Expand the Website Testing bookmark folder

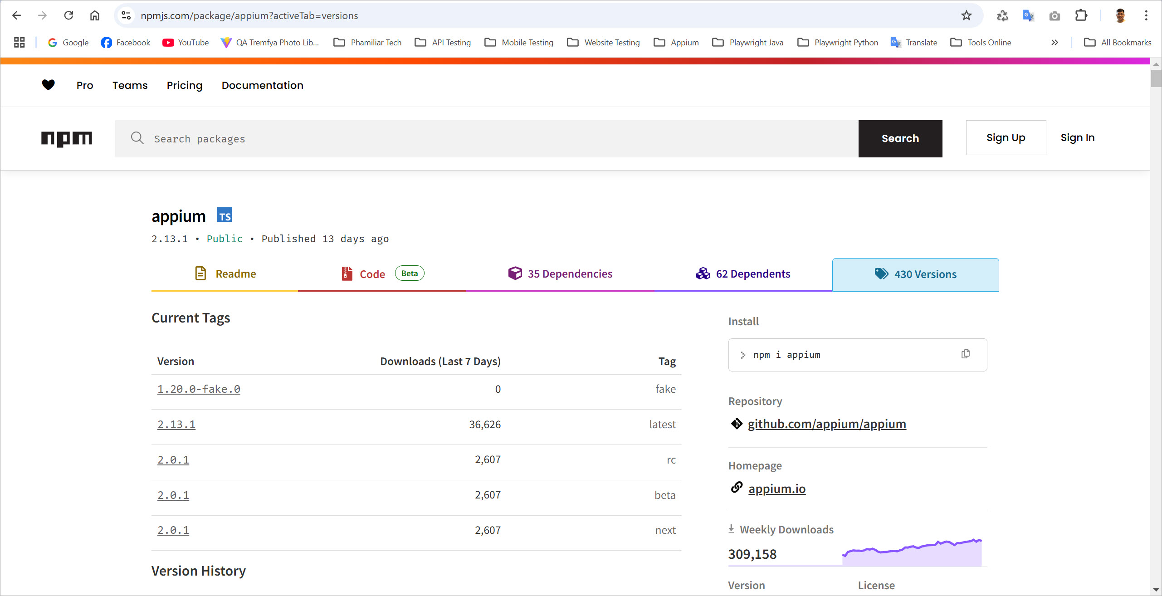pos(603,42)
